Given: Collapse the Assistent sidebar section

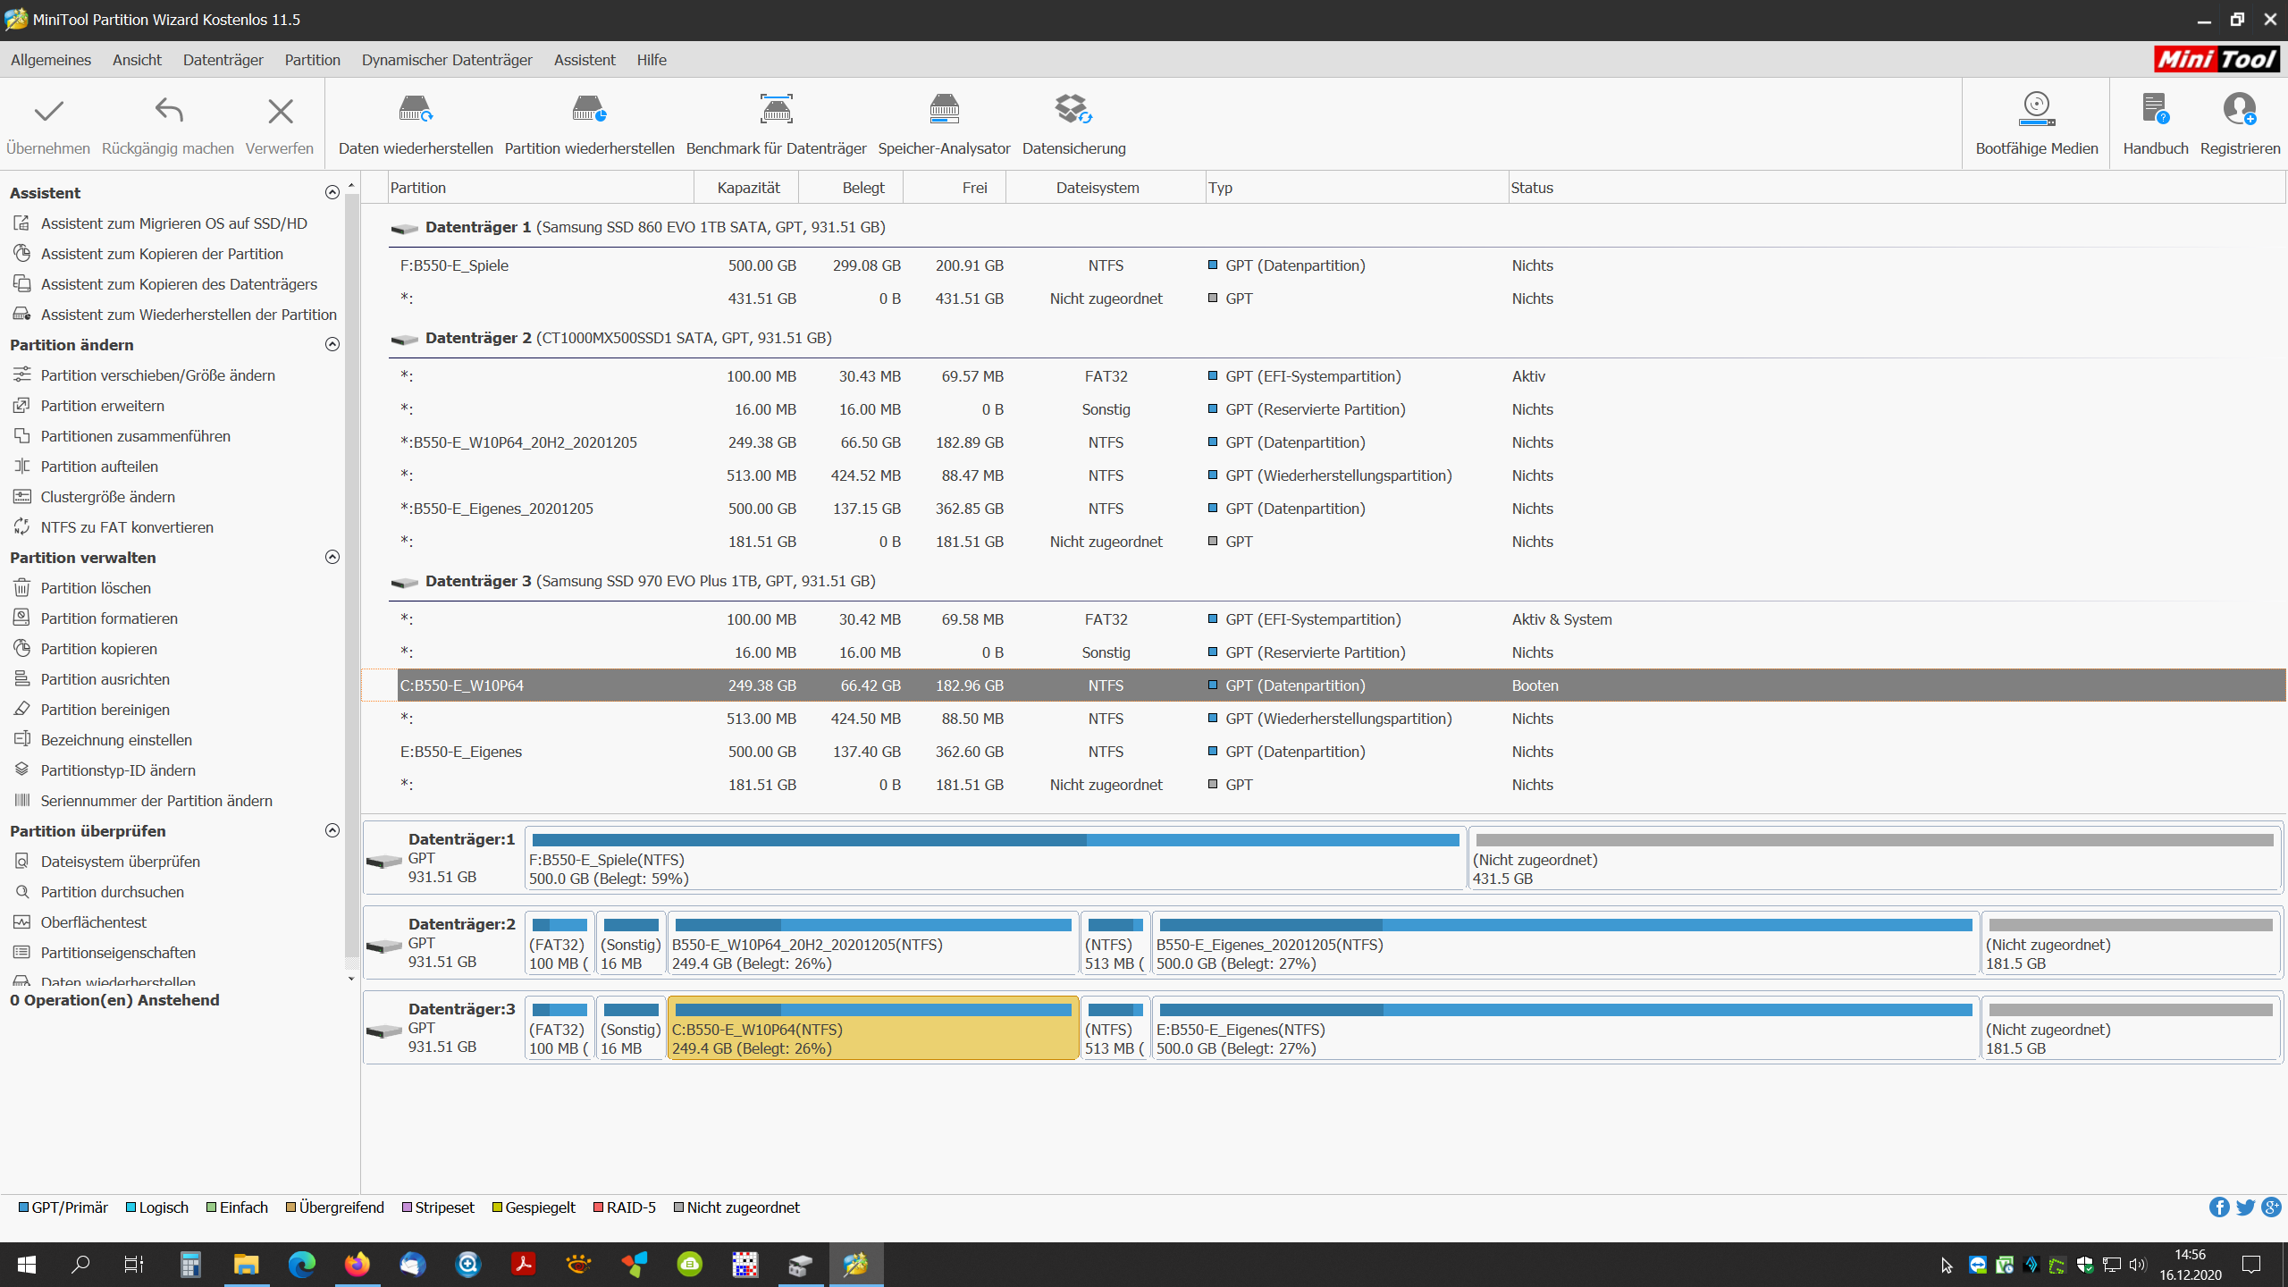Looking at the screenshot, I should click(332, 193).
